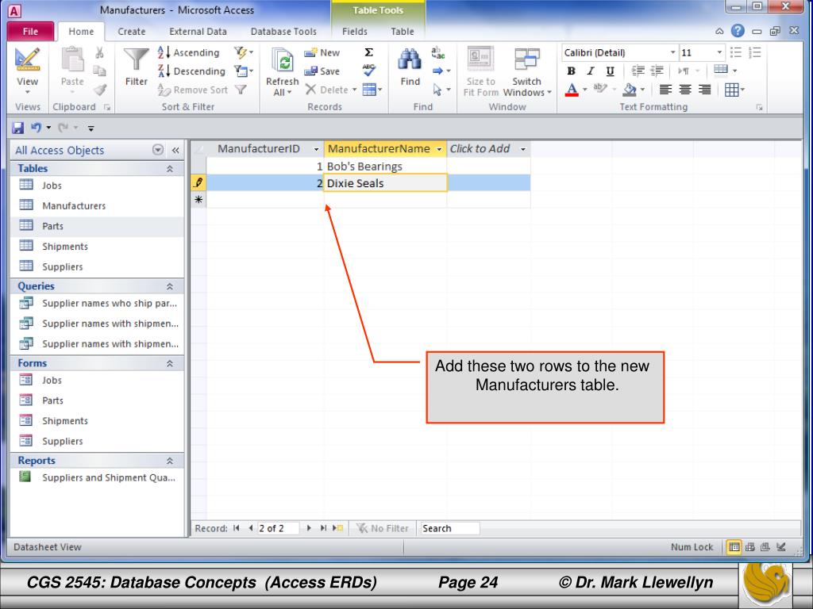Save the current record
Image resolution: width=813 pixels, height=609 pixels.
coord(322,71)
